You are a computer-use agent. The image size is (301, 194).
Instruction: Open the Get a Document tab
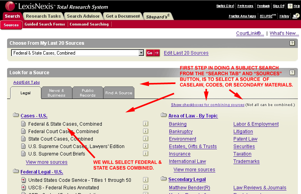coord(123,16)
